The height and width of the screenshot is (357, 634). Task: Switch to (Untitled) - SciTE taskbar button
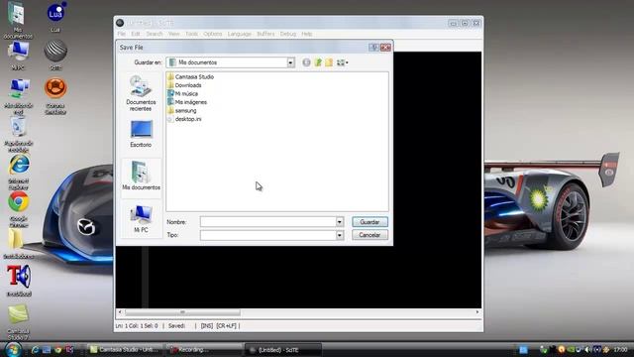click(x=283, y=350)
